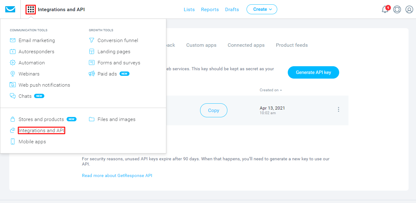
Task: Open Email marketing from the menu
Action: click(x=37, y=41)
